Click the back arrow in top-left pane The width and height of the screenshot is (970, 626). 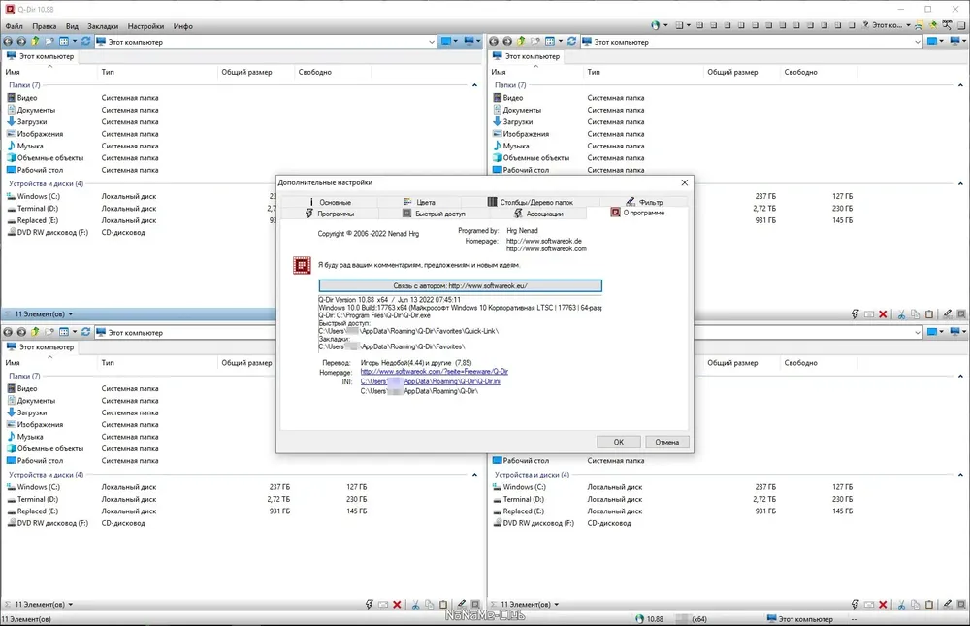[x=8, y=42]
